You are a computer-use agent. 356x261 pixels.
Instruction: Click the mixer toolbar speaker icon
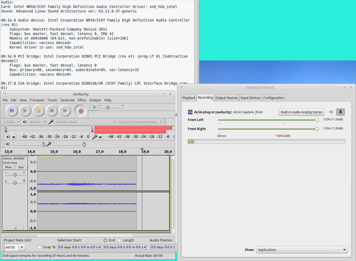pos(8,144)
